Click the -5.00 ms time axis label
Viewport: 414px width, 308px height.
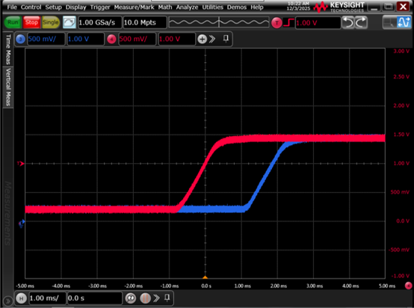25,286
